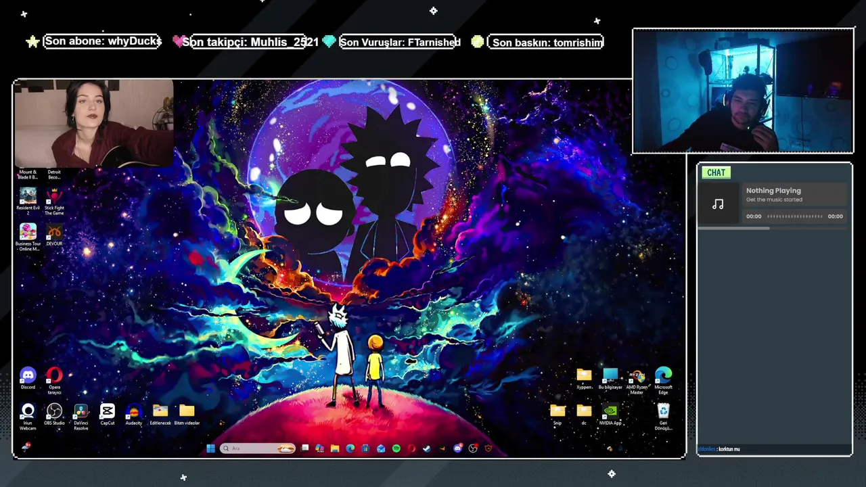Open the CapCut desktop shortcut
866x487 pixels.
(x=107, y=414)
